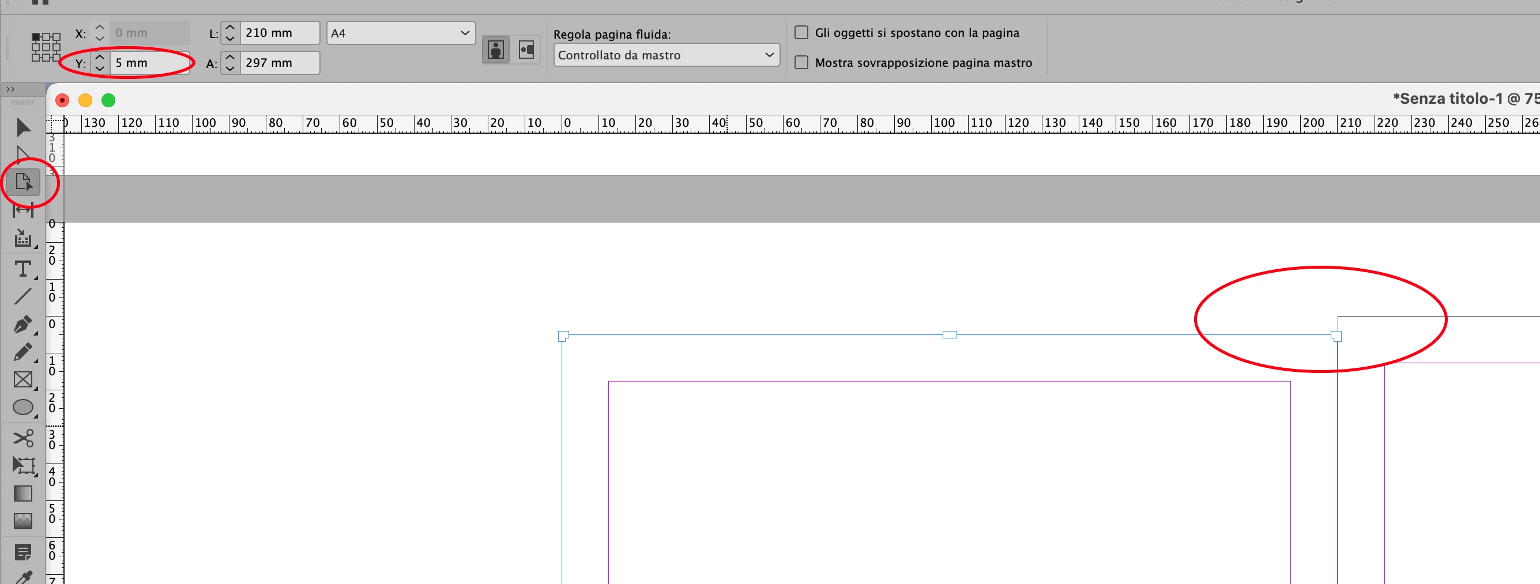Select the Gap tool
The image size is (1540, 584).
tap(22, 210)
